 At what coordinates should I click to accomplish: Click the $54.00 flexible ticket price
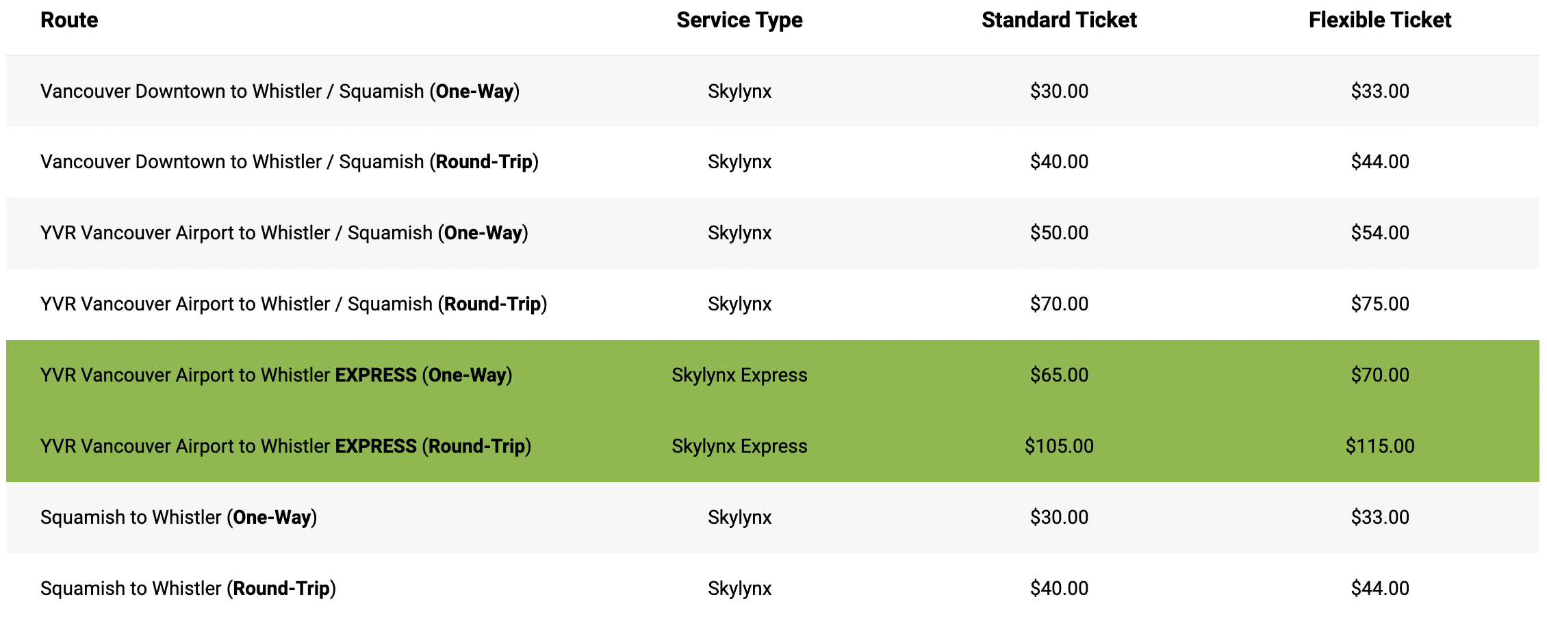(1380, 233)
